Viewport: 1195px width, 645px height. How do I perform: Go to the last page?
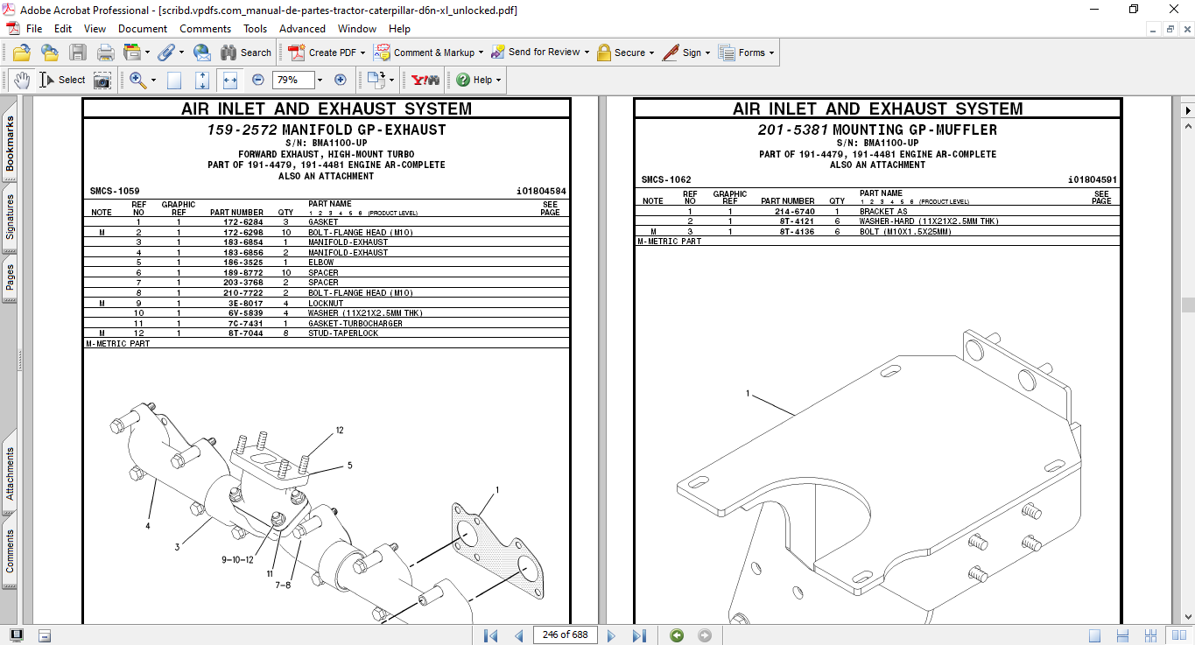point(639,635)
